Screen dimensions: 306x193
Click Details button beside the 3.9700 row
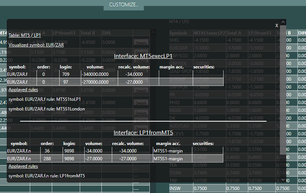(x=141, y=91)
